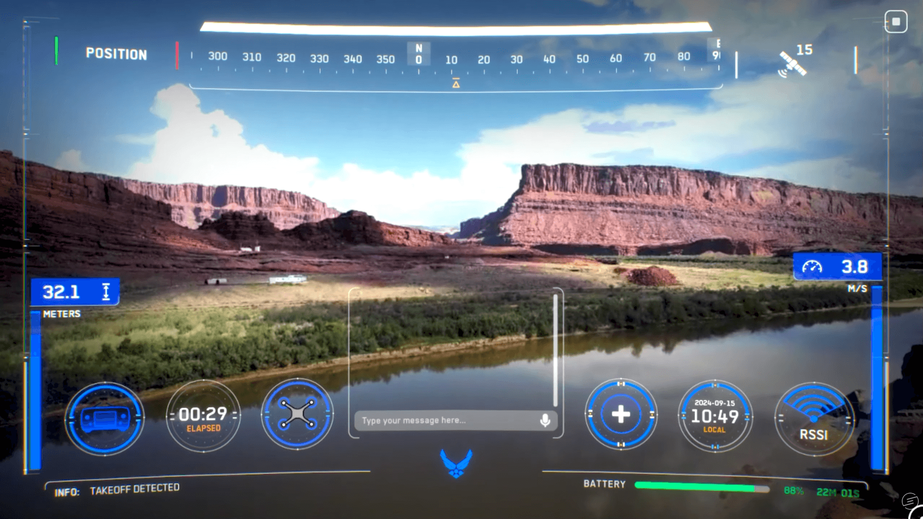Click the 10:49 local time gauge
This screenshot has width=923, height=519.
coord(715,416)
